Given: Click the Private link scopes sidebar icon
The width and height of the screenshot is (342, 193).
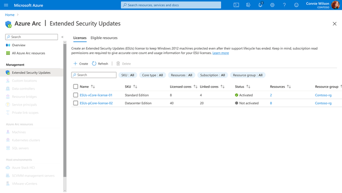Looking at the screenshot, I should 8,112.
